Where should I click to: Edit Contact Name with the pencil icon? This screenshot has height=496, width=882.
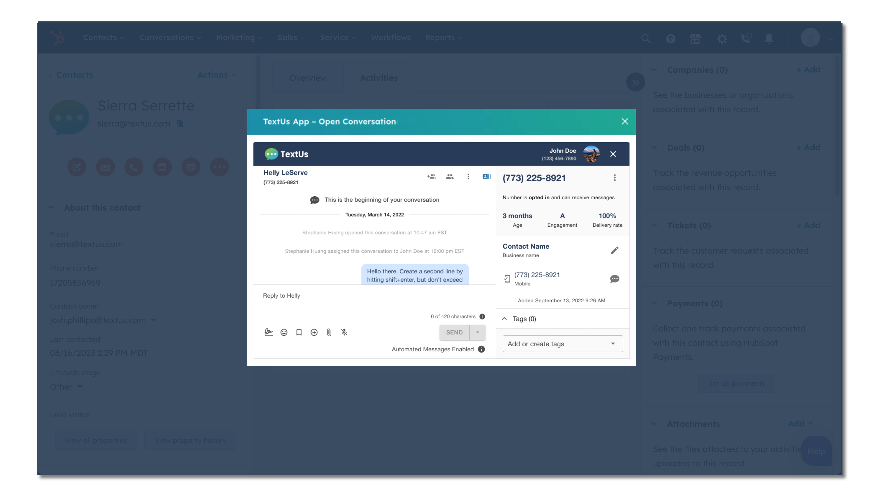click(x=615, y=251)
